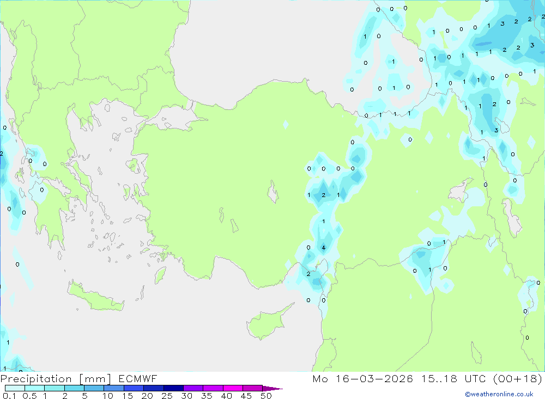This screenshot has height=399, width=545.
Task: Click the Precipitation [mm] title text
Action: pyautogui.click(x=56, y=378)
